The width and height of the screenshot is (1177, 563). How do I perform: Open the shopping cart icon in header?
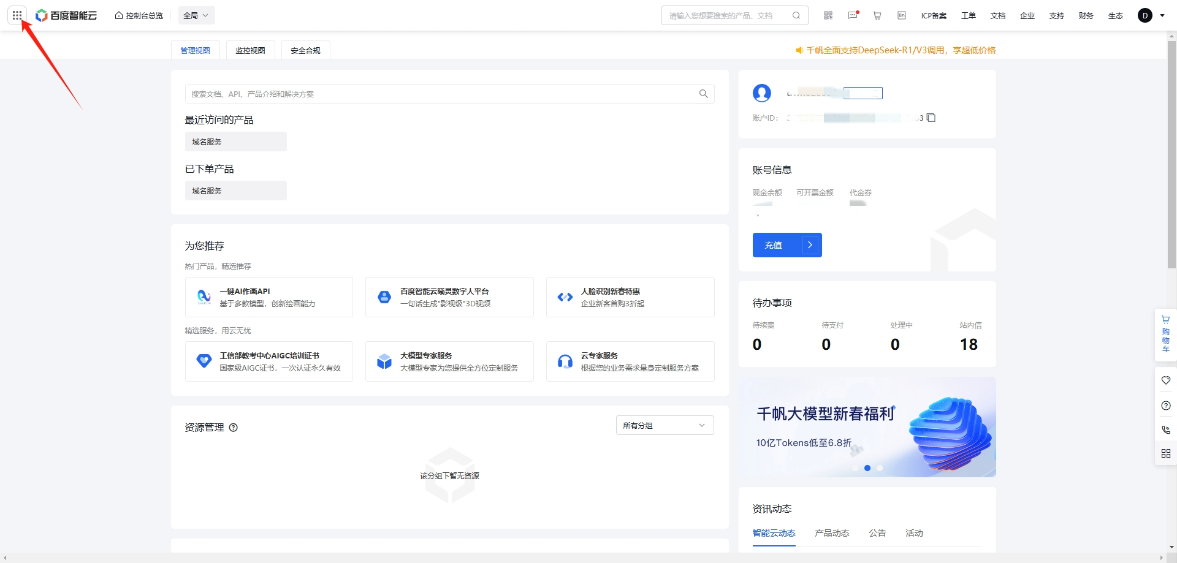pos(877,15)
